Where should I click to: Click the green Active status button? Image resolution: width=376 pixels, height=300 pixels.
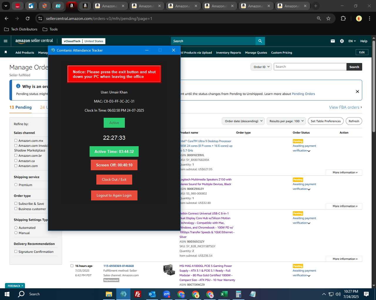point(114,123)
